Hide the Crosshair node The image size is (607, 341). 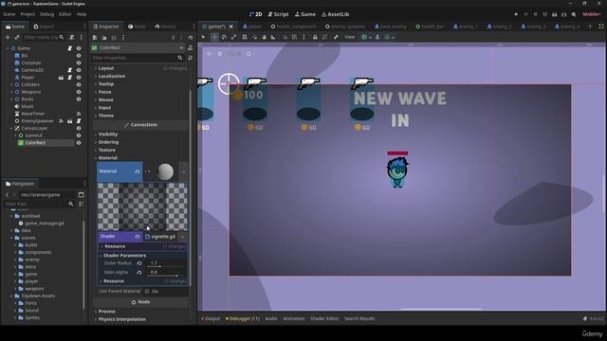point(79,63)
